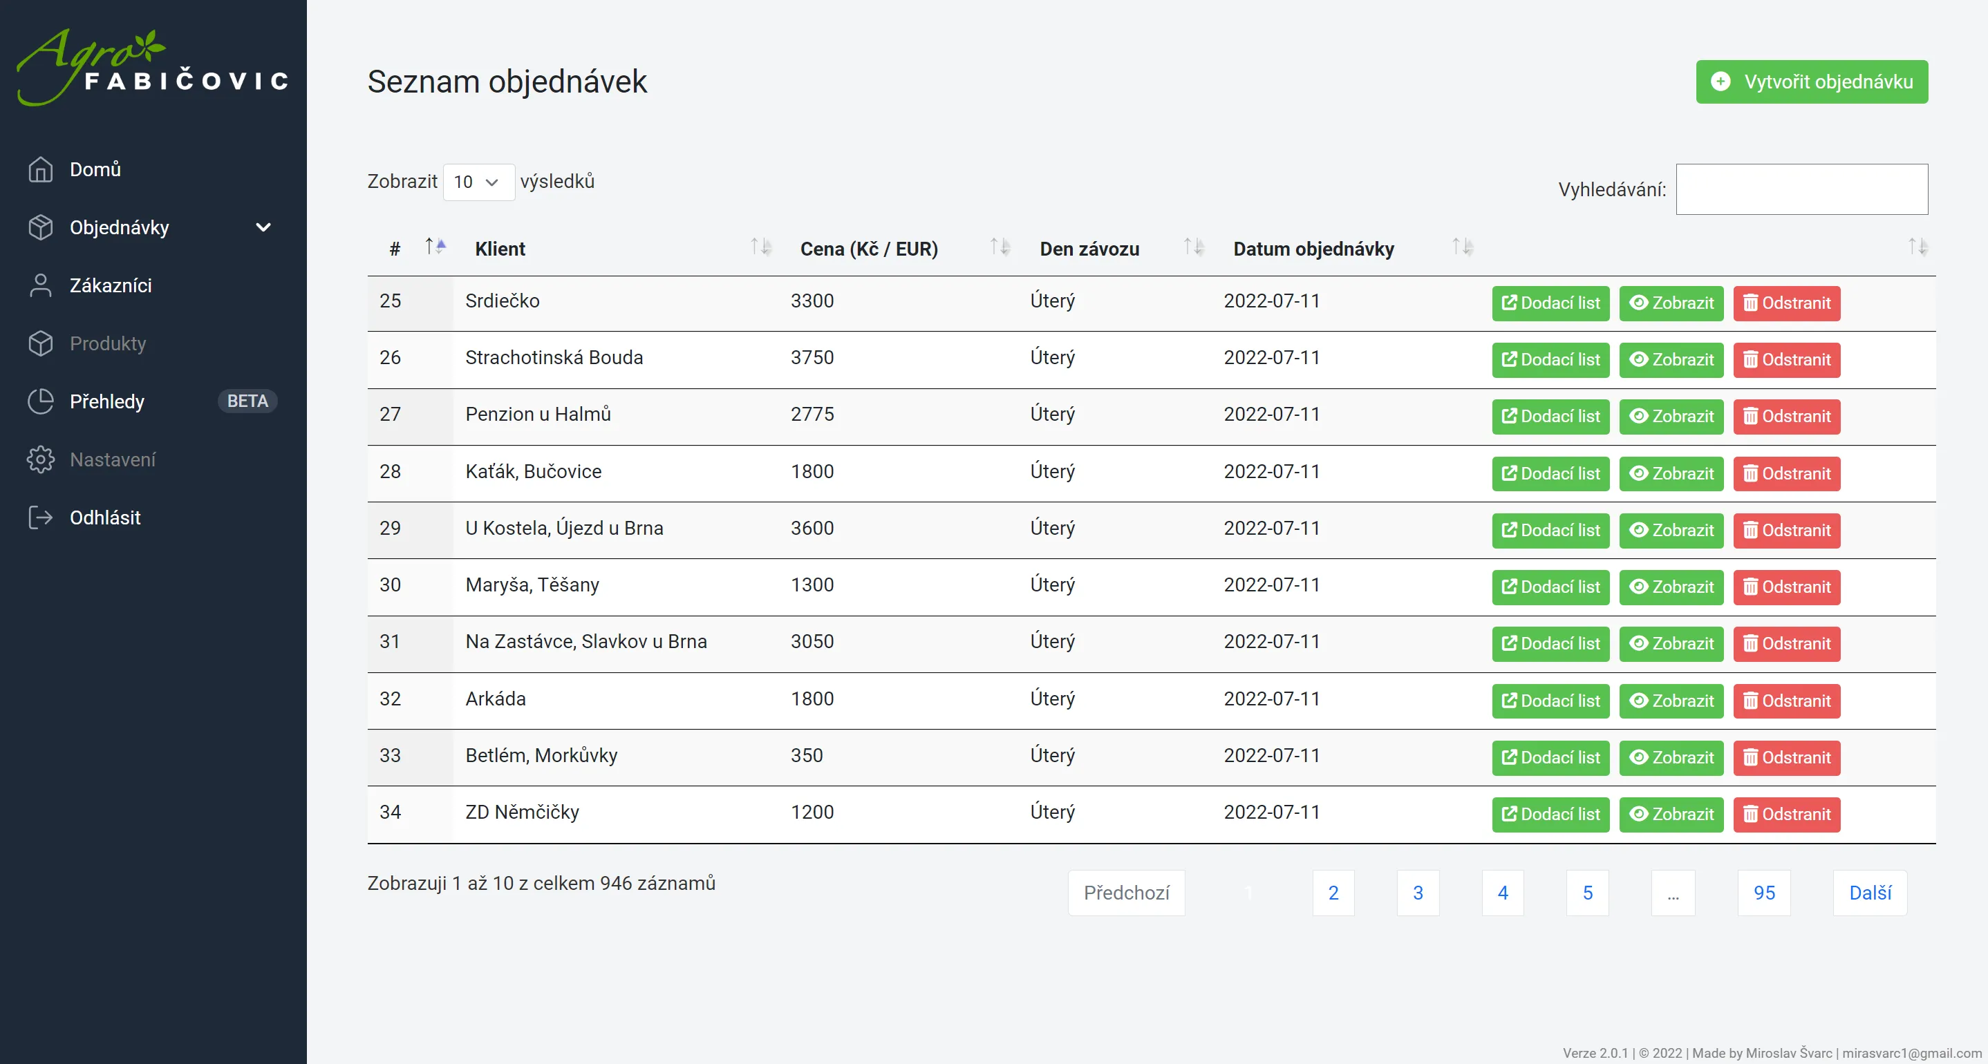The height and width of the screenshot is (1064, 1988).
Task: Click the Agro Fabičovic logo
Action: (153, 67)
